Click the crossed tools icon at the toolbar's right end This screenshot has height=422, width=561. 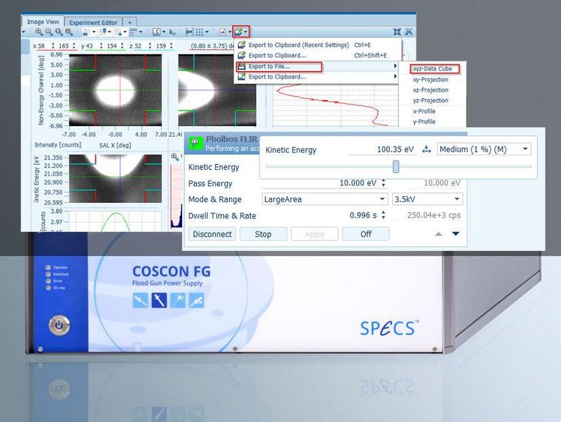(x=409, y=32)
